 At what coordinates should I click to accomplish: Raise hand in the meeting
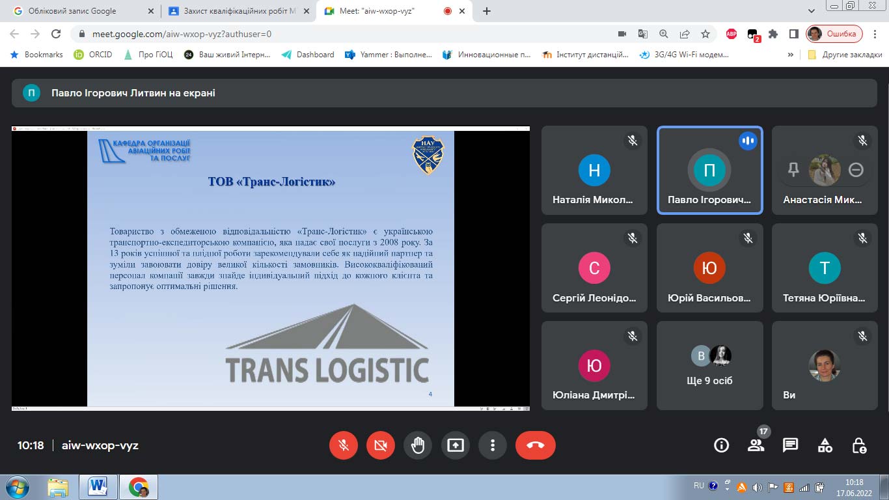(418, 445)
